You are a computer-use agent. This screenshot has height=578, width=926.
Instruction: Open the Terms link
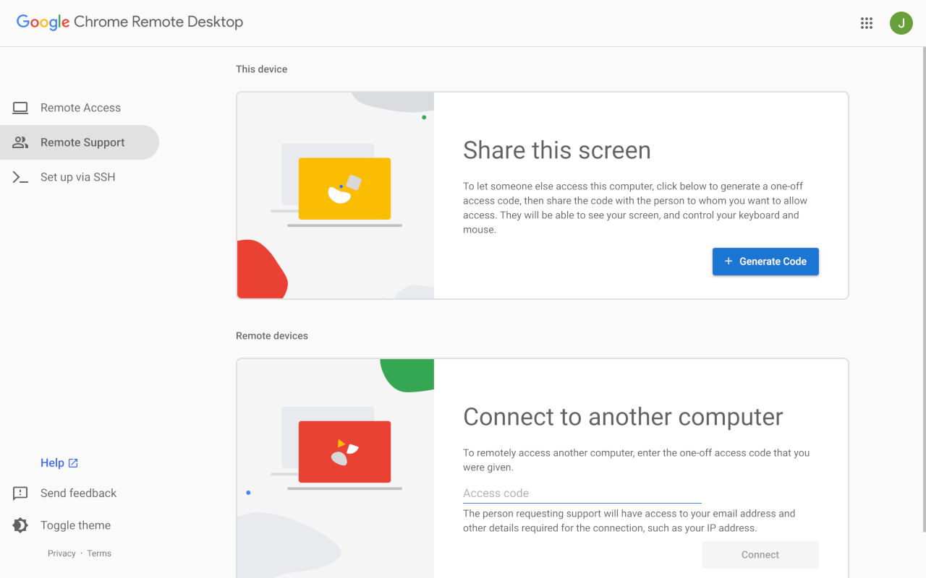tap(98, 553)
